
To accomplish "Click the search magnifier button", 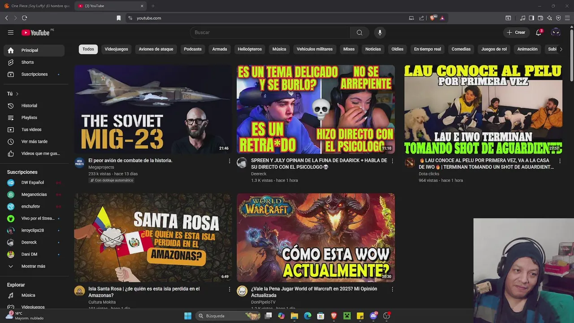I will click(359, 32).
